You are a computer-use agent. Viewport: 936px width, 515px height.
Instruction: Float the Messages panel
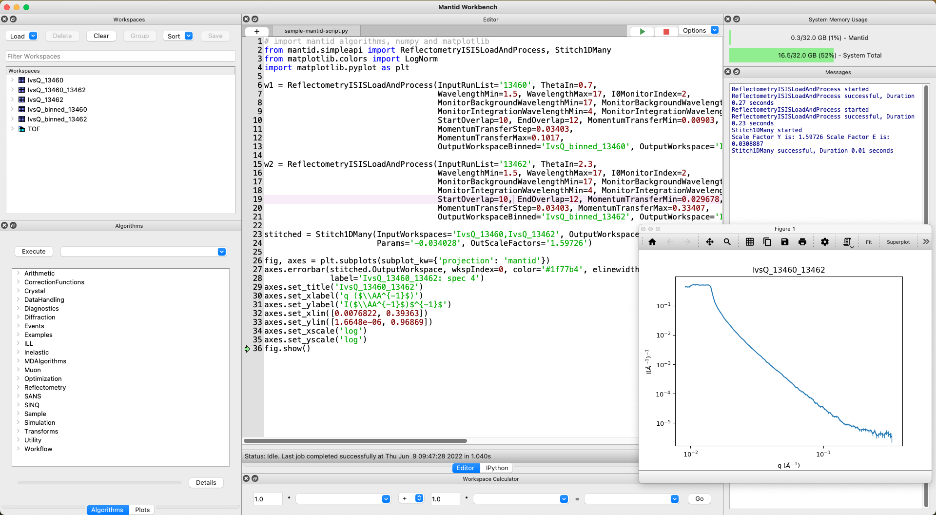point(737,72)
